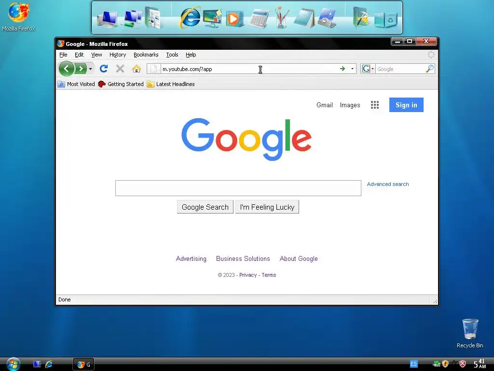Expand the address bar URL dropdown
This screenshot has height=371, width=494.
tap(352, 69)
